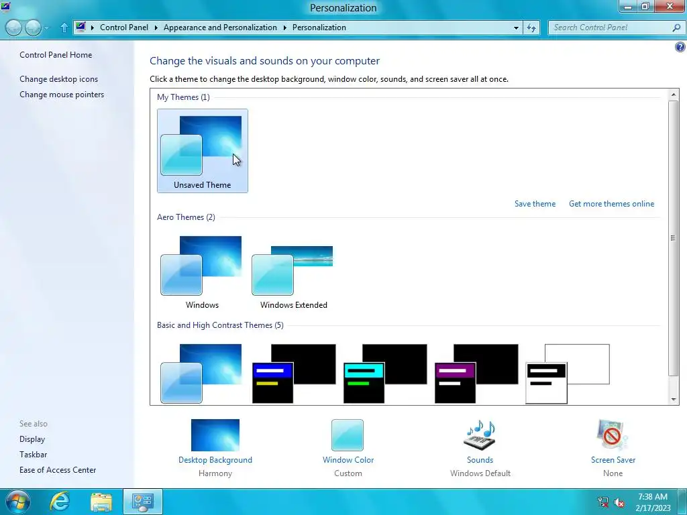Select high contrast theme with cyan title bar

(384, 374)
